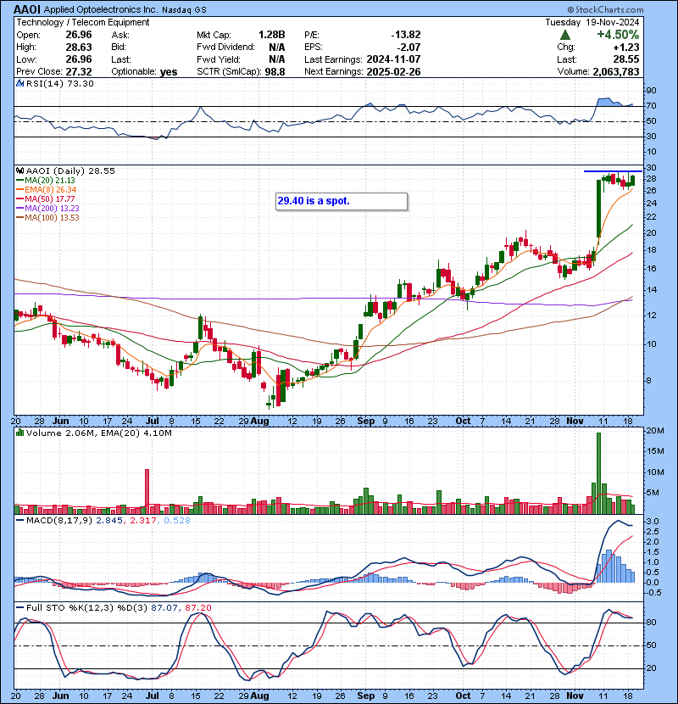
Task: Click the volume bars icon beside Volume label
Action: click(19, 433)
